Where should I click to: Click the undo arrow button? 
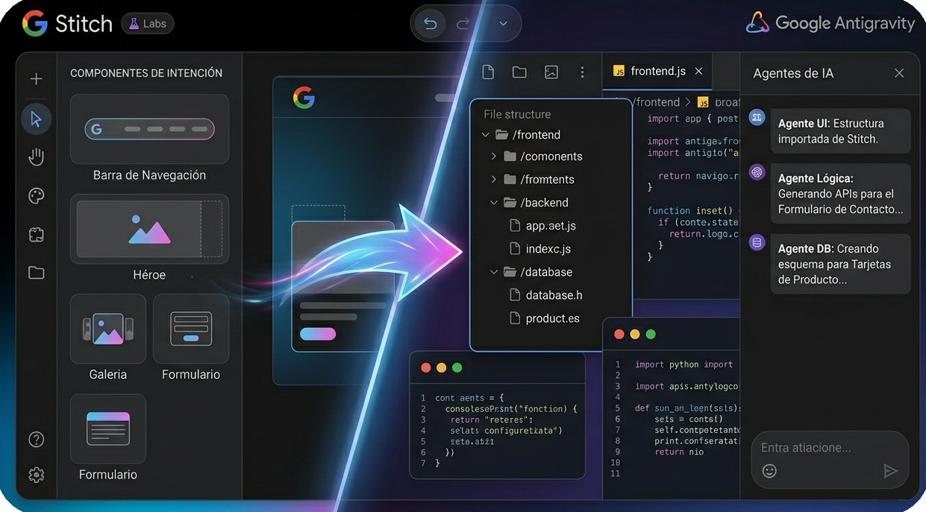(431, 24)
